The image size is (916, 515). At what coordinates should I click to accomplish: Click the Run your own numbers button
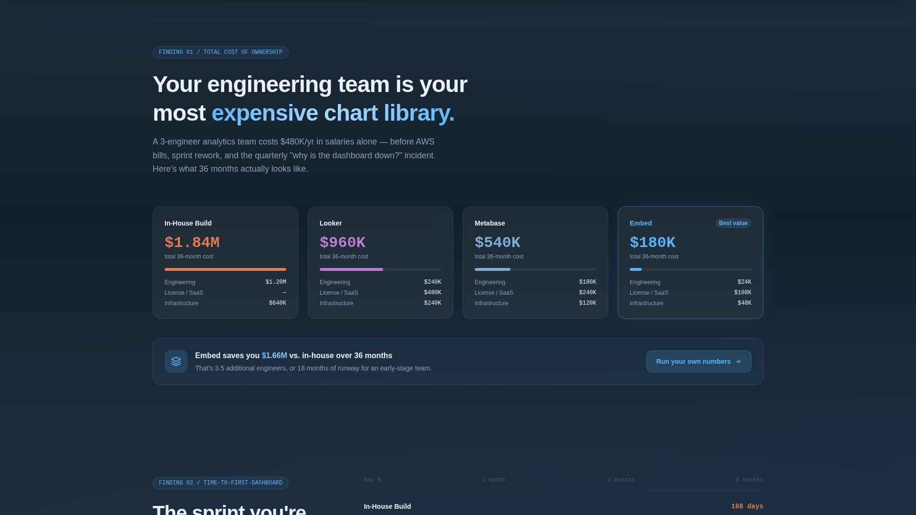698,361
